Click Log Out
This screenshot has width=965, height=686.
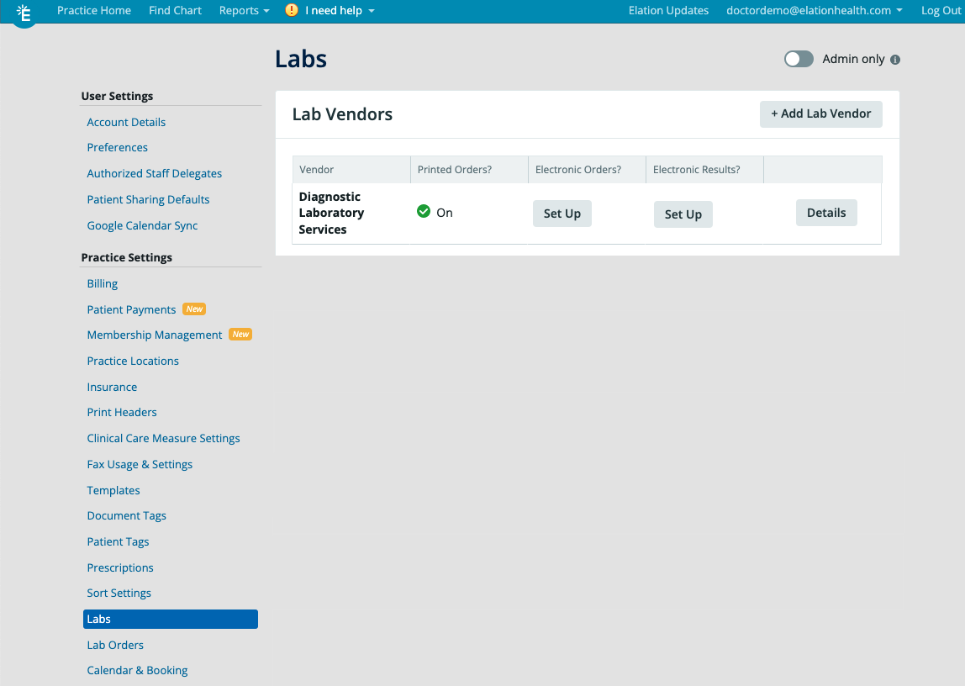pos(941,10)
